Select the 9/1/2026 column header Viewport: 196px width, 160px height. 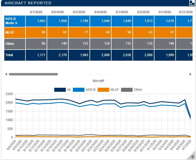tap(165, 12)
